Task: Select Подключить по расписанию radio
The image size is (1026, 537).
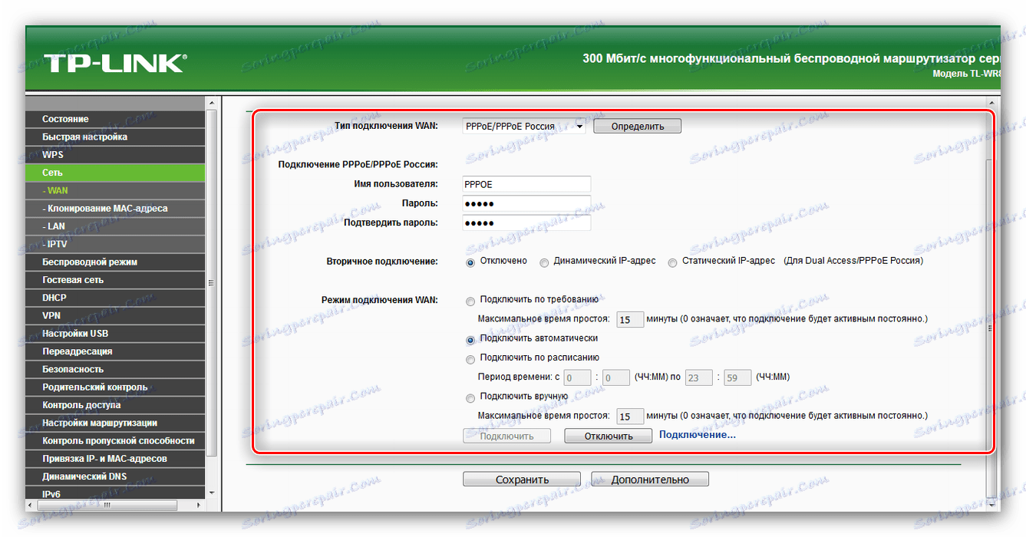Action: (470, 359)
